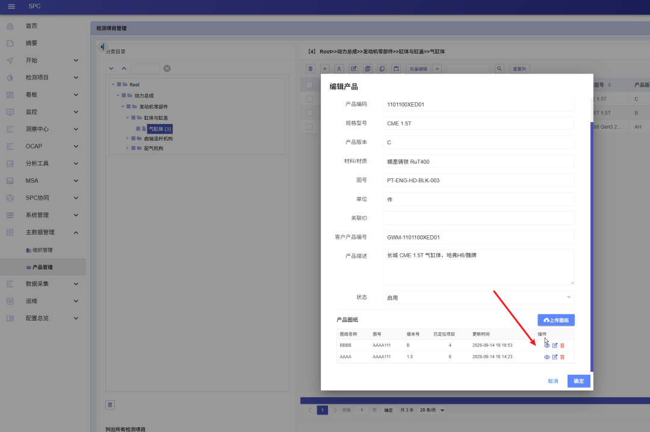Open 产品管理 submenu item
The height and width of the screenshot is (432, 650).
point(43,267)
